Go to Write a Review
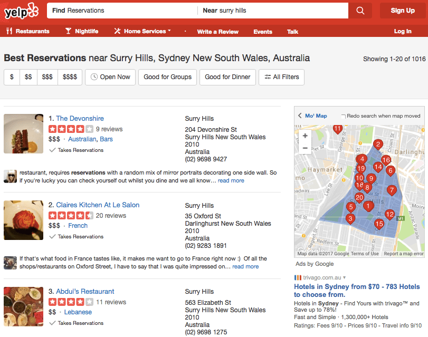Image resolution: width=428 pixels, height=337 pixels. click(x=218, y=32)
